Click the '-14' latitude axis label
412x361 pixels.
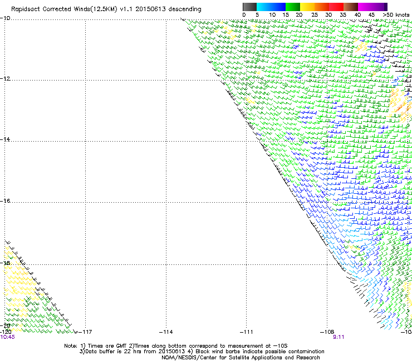click(x=5, y=139)
